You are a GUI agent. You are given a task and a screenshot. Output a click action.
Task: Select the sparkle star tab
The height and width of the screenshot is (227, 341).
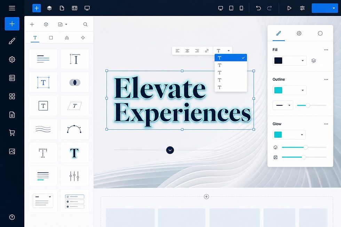pyautogui.click(x=83, y=38)
